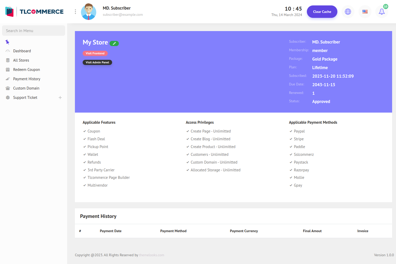Click the TLCommerce logo
Viewport: 396px width, 264px height.
[34, 12]
